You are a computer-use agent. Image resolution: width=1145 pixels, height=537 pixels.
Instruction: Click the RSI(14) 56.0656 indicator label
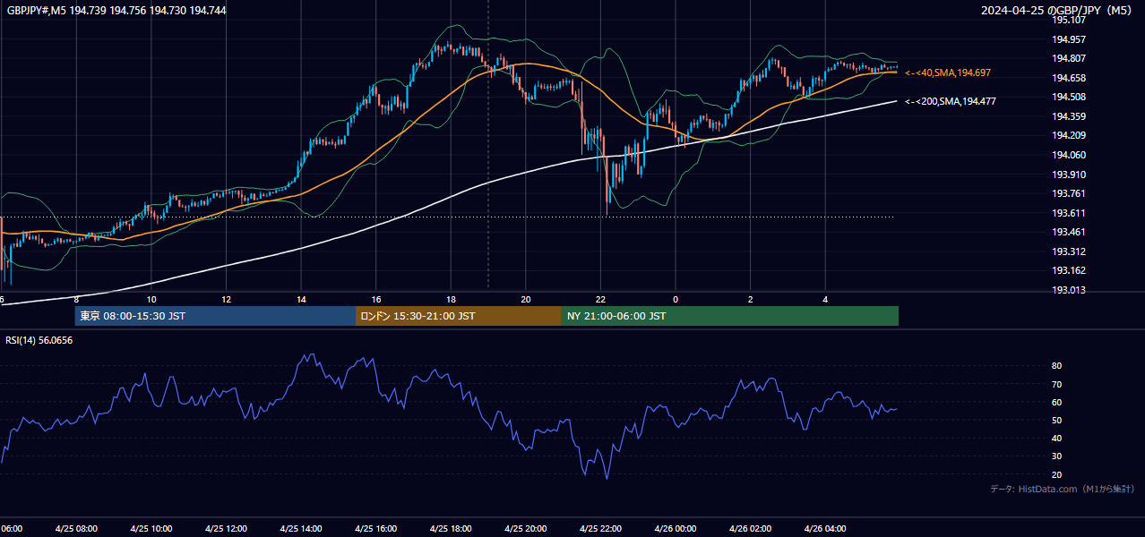(39, 340)
